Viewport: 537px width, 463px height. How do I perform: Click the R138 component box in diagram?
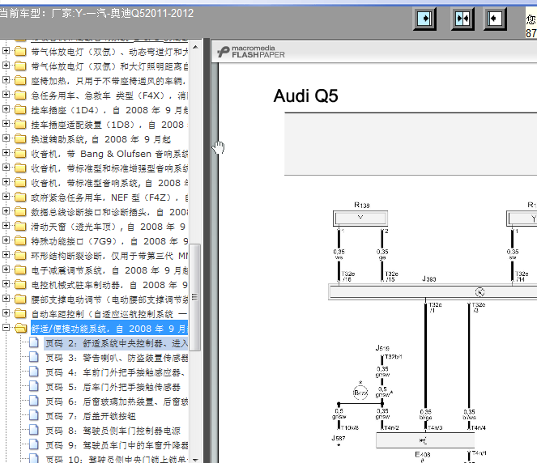pyautogui.click(x=360, y=218)
